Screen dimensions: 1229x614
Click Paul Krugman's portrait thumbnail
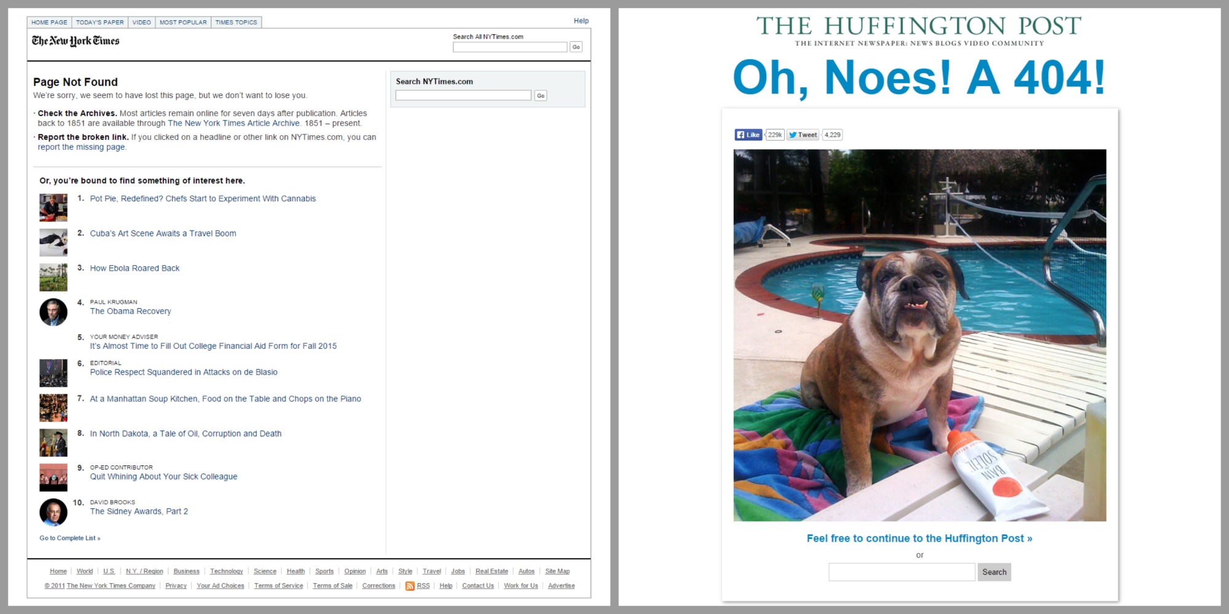[x=53, y=313]
